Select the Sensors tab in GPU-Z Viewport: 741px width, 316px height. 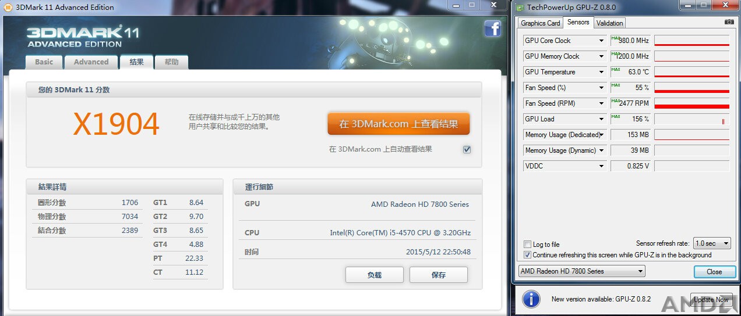tap(578, 22)
